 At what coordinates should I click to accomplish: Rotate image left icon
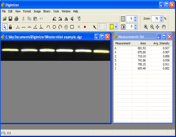[54, 19]
